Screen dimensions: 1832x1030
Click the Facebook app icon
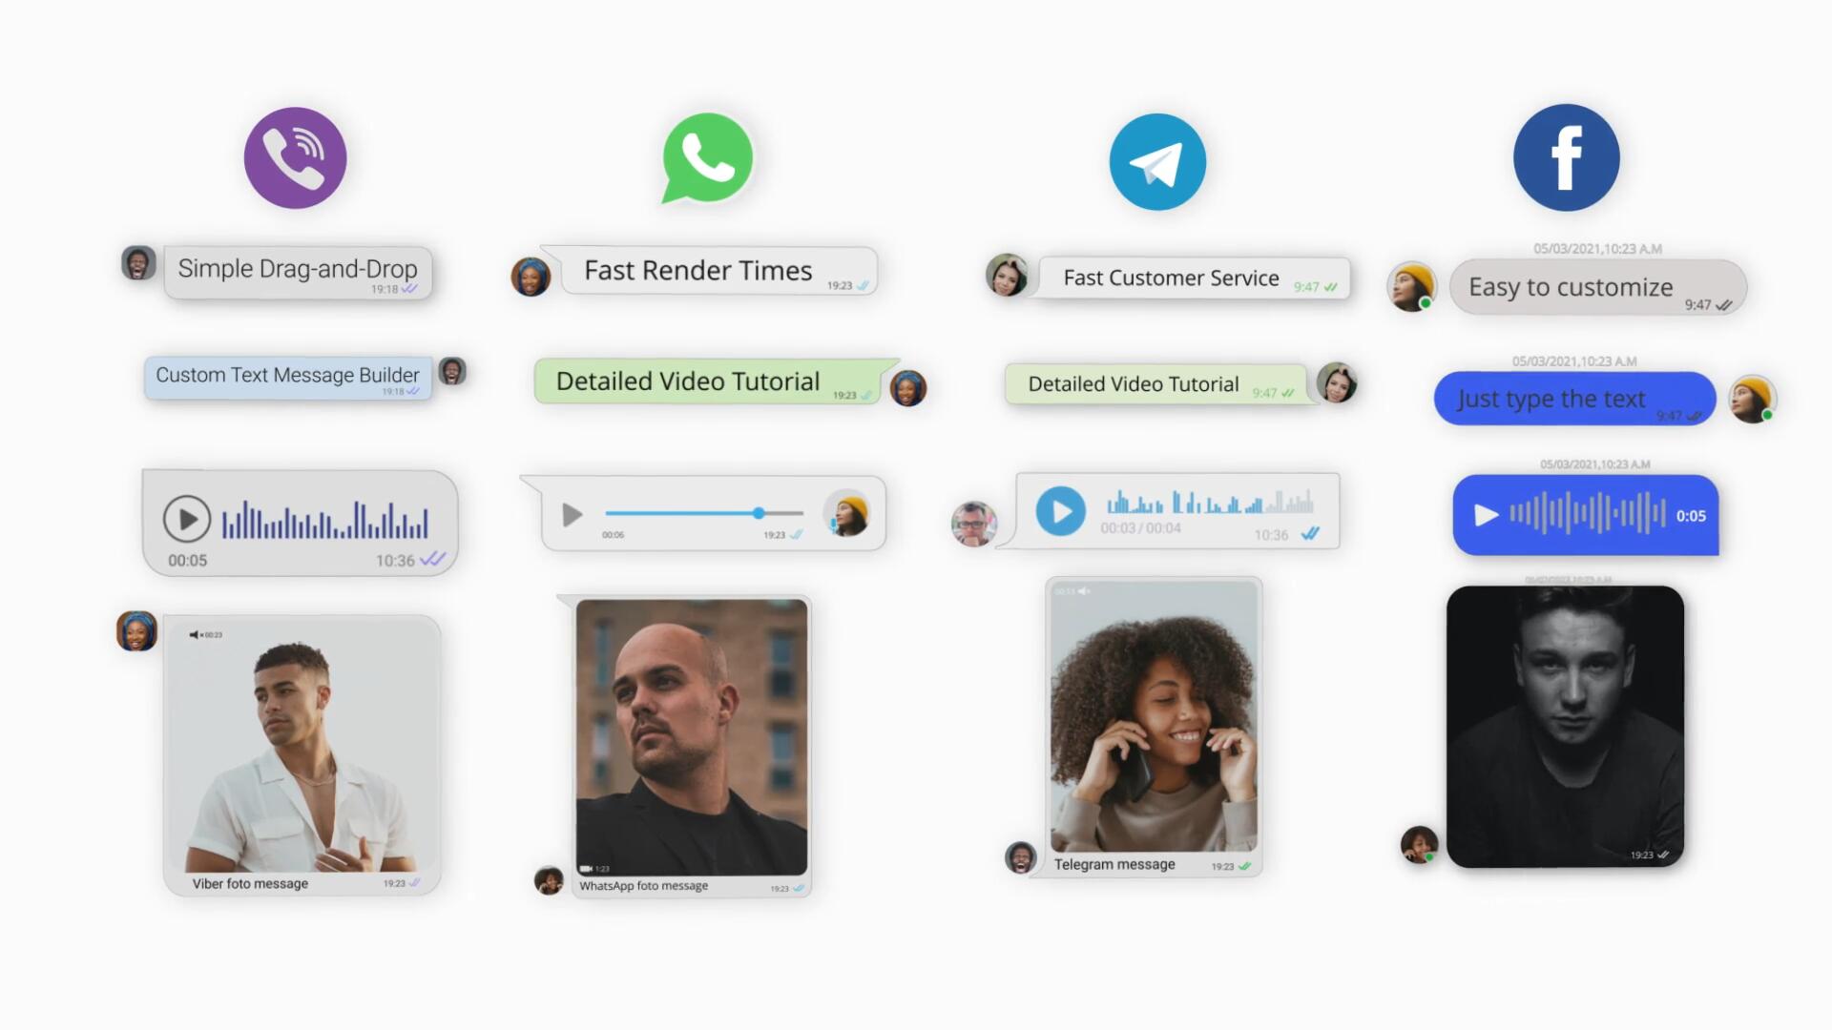1569,158
